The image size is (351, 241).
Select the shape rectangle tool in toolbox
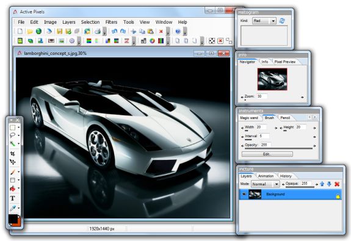tap(13, 180)
